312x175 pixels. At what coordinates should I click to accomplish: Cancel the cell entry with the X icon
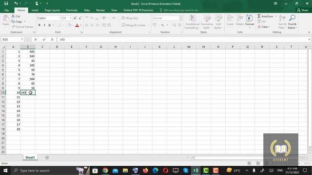click(36, 39)
